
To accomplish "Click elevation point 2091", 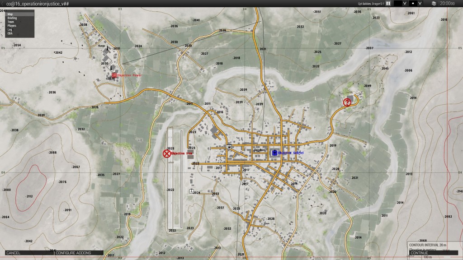I will (67, 210).
